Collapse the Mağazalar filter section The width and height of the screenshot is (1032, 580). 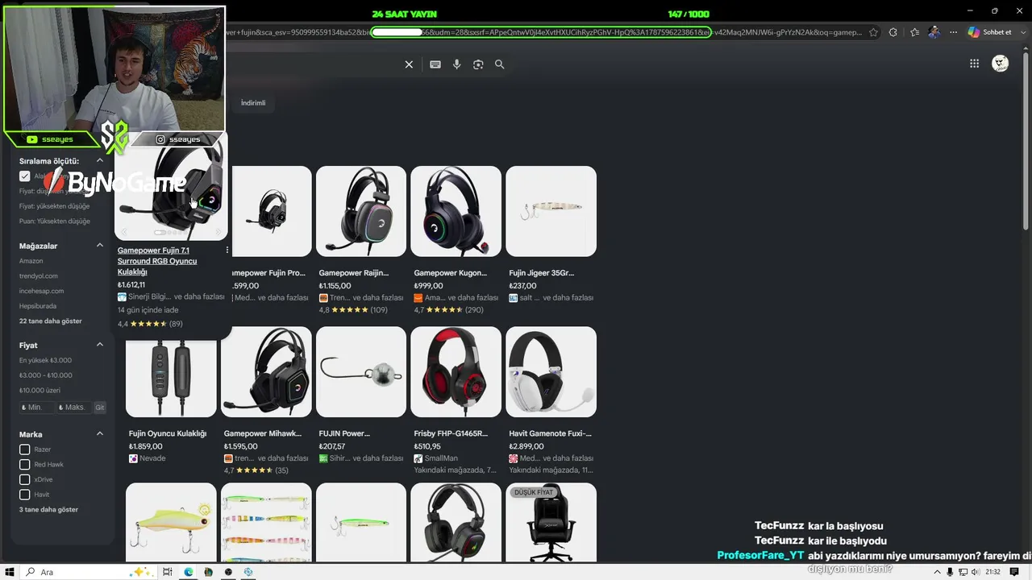tap(100, 246)
